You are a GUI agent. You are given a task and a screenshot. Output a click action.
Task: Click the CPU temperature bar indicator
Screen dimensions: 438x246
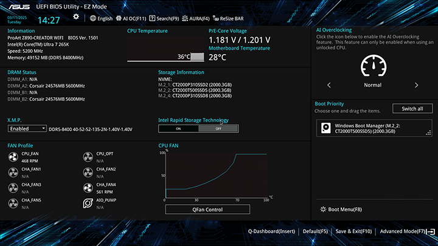click(197, 56)
